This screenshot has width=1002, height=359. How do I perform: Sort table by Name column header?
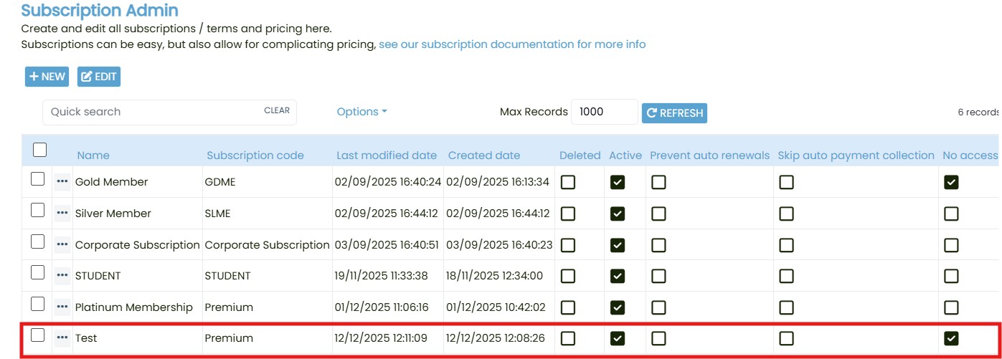coord(93,155)
